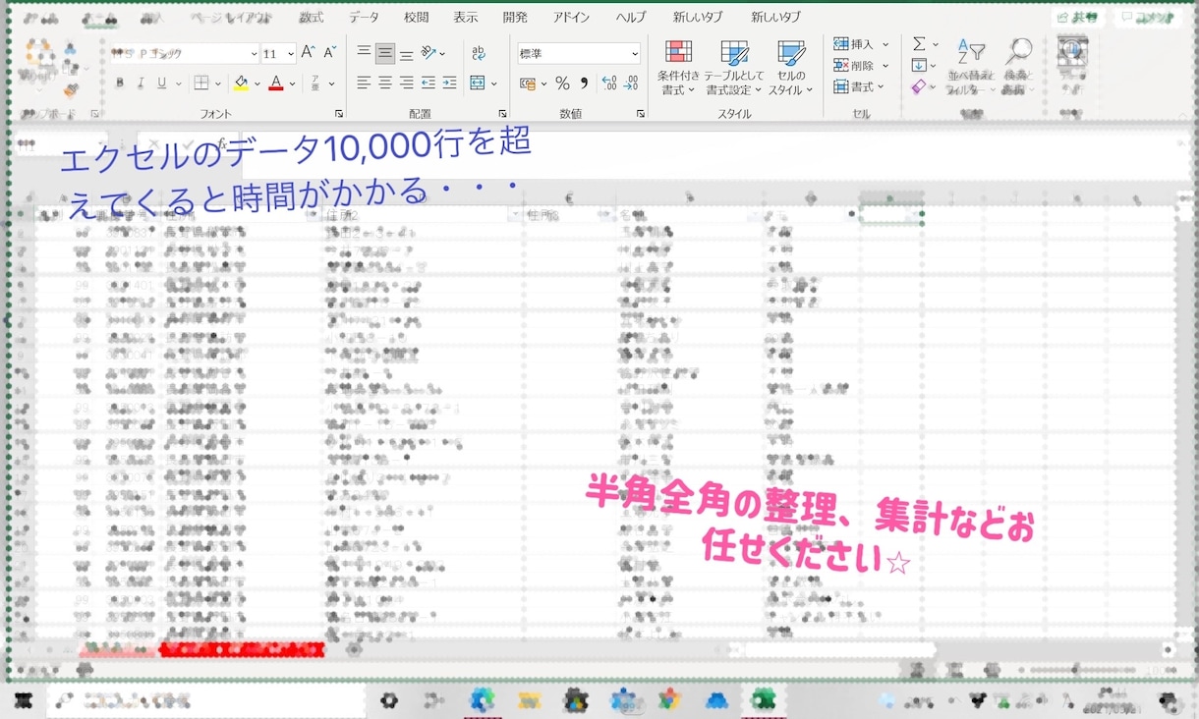
Task: Apply underline formatting
Action: pyautogui.click(x=162, y=83)
